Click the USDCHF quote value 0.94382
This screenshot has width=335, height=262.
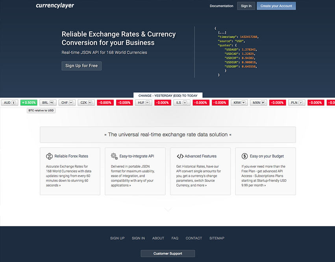pyautogui.click(x=248, y=58)
